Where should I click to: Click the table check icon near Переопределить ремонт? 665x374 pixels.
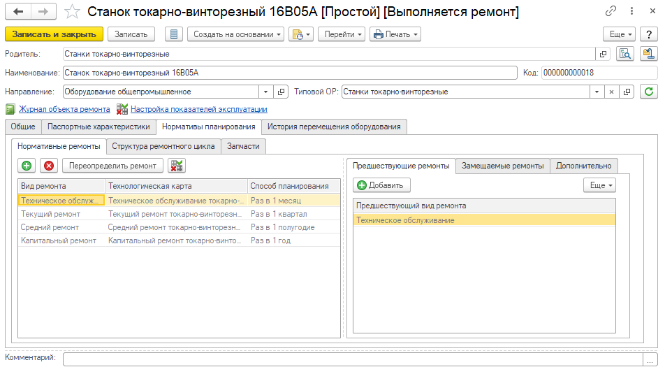point(177,166)
